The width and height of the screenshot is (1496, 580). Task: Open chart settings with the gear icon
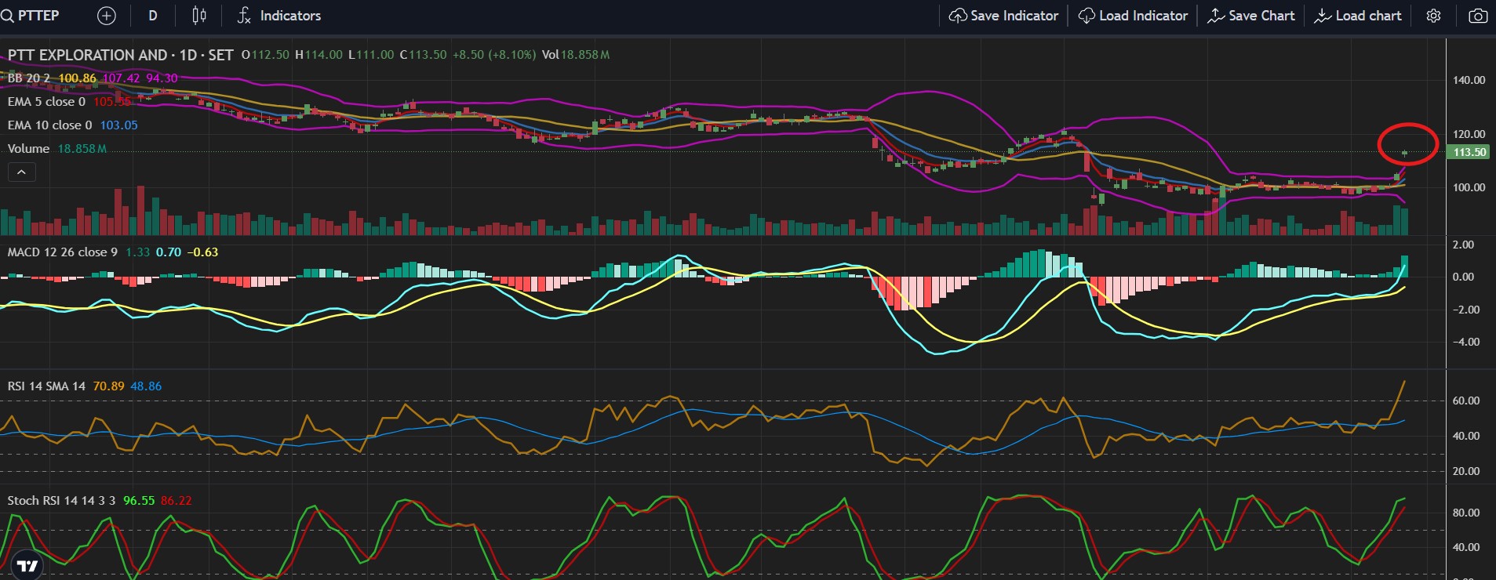click(1433, 16)
